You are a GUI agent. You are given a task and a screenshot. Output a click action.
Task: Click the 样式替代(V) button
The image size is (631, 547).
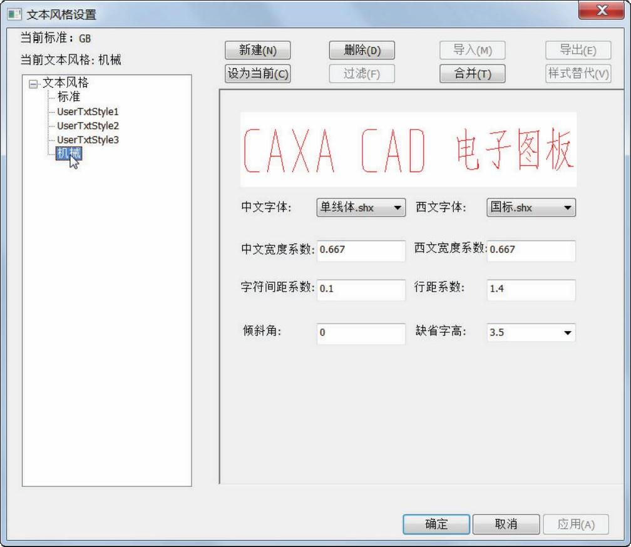click(x=578, y=74)
